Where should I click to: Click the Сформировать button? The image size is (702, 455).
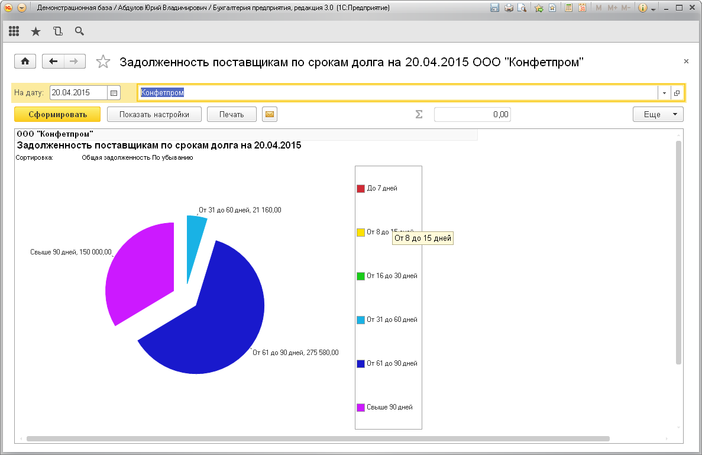57,114
